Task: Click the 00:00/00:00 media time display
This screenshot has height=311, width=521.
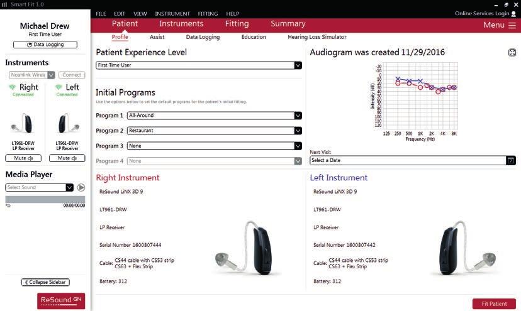Action: [x=74, y=206]
